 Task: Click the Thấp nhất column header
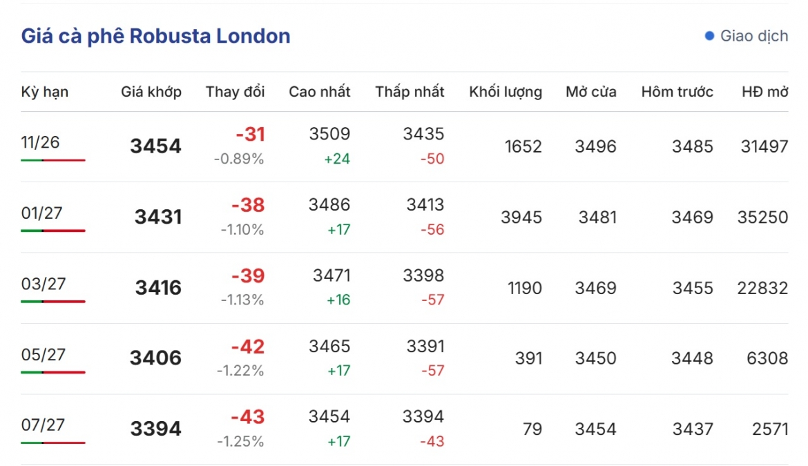tap(410, 92)
